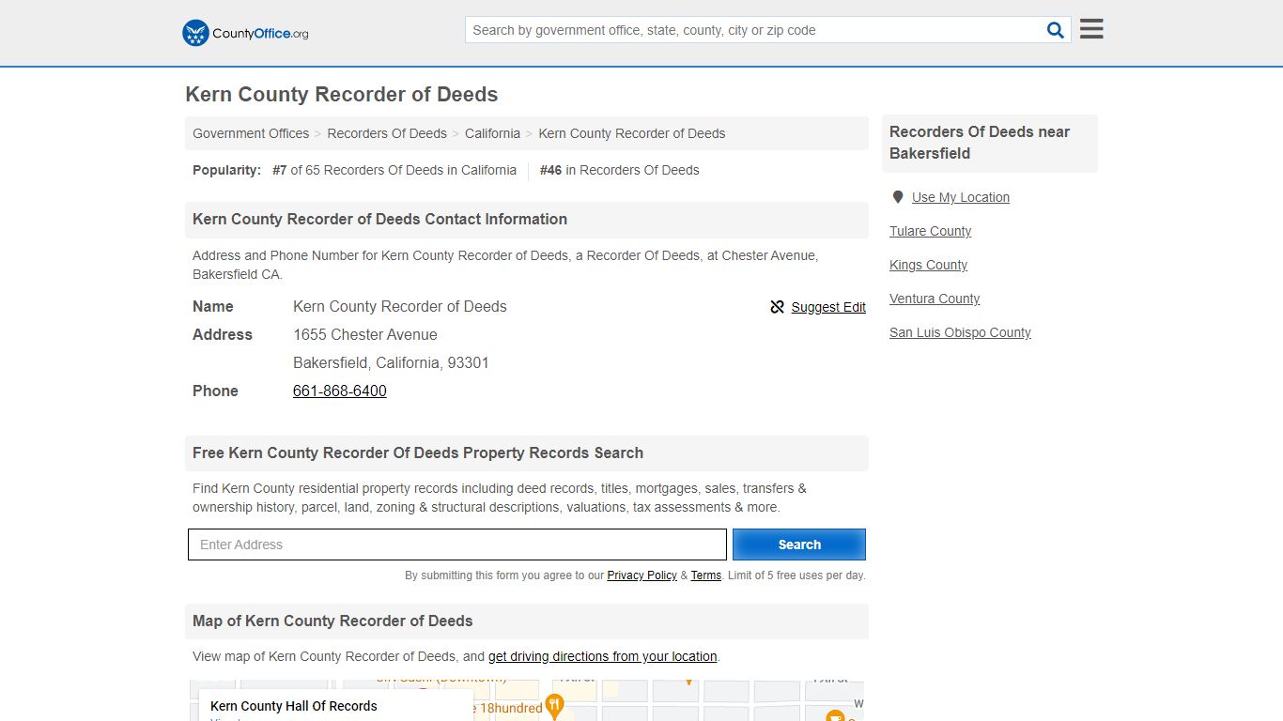Open the hamburger menu icon

pyautogui.click(x=1091, y=29)
